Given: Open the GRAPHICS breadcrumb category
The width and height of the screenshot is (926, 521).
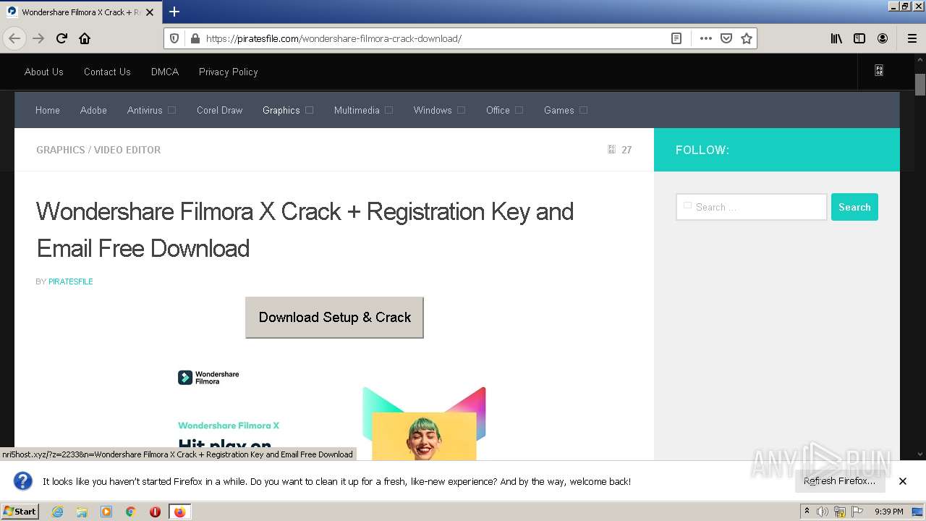Looking at the screenshot, I should point(61,150).
